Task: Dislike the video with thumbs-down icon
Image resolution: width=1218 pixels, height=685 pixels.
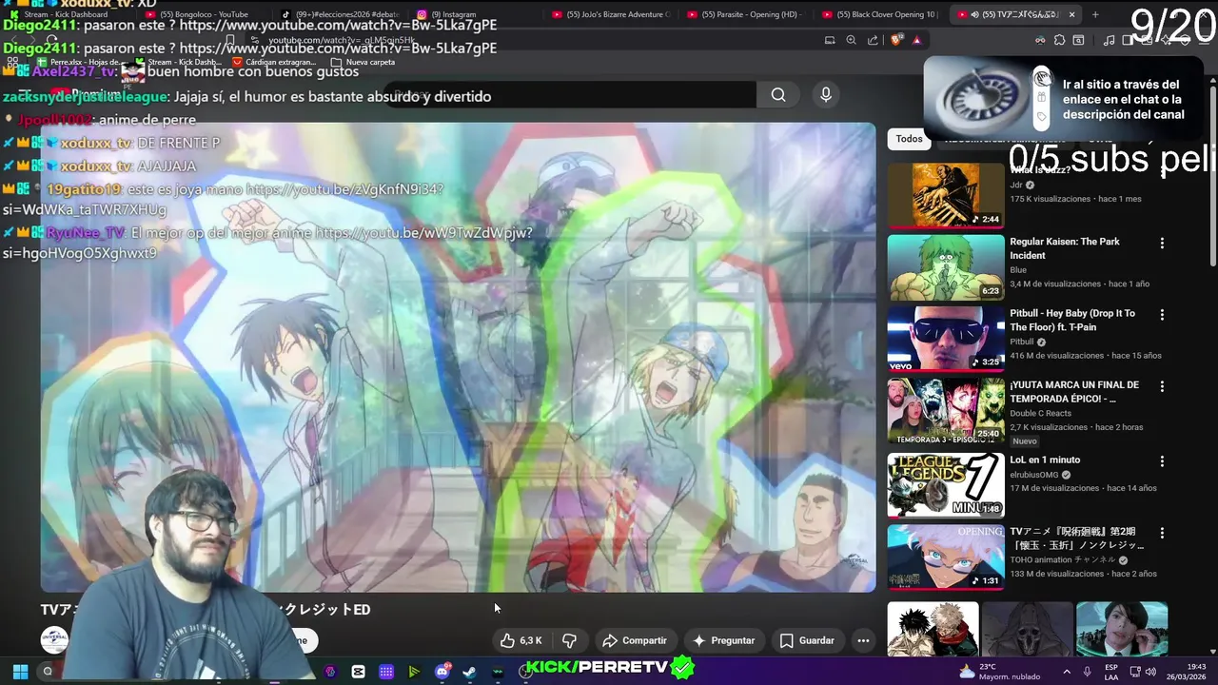Action: (x=569, y=640)
